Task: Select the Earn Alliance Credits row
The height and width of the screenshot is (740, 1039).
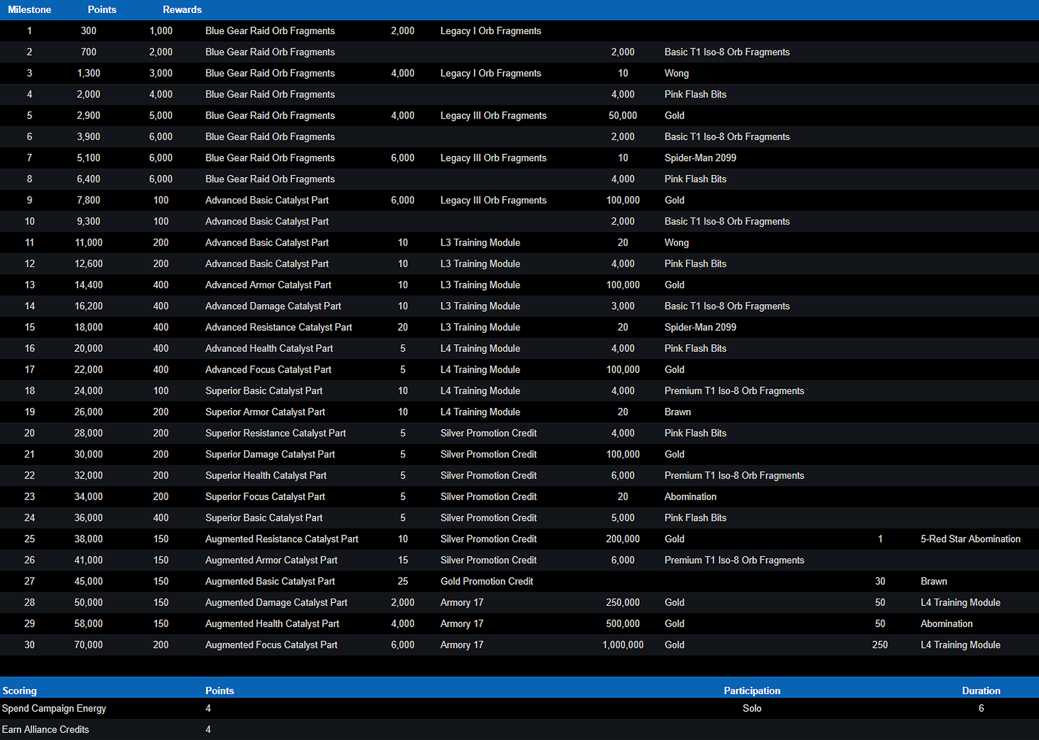Action: coord(45,730)
